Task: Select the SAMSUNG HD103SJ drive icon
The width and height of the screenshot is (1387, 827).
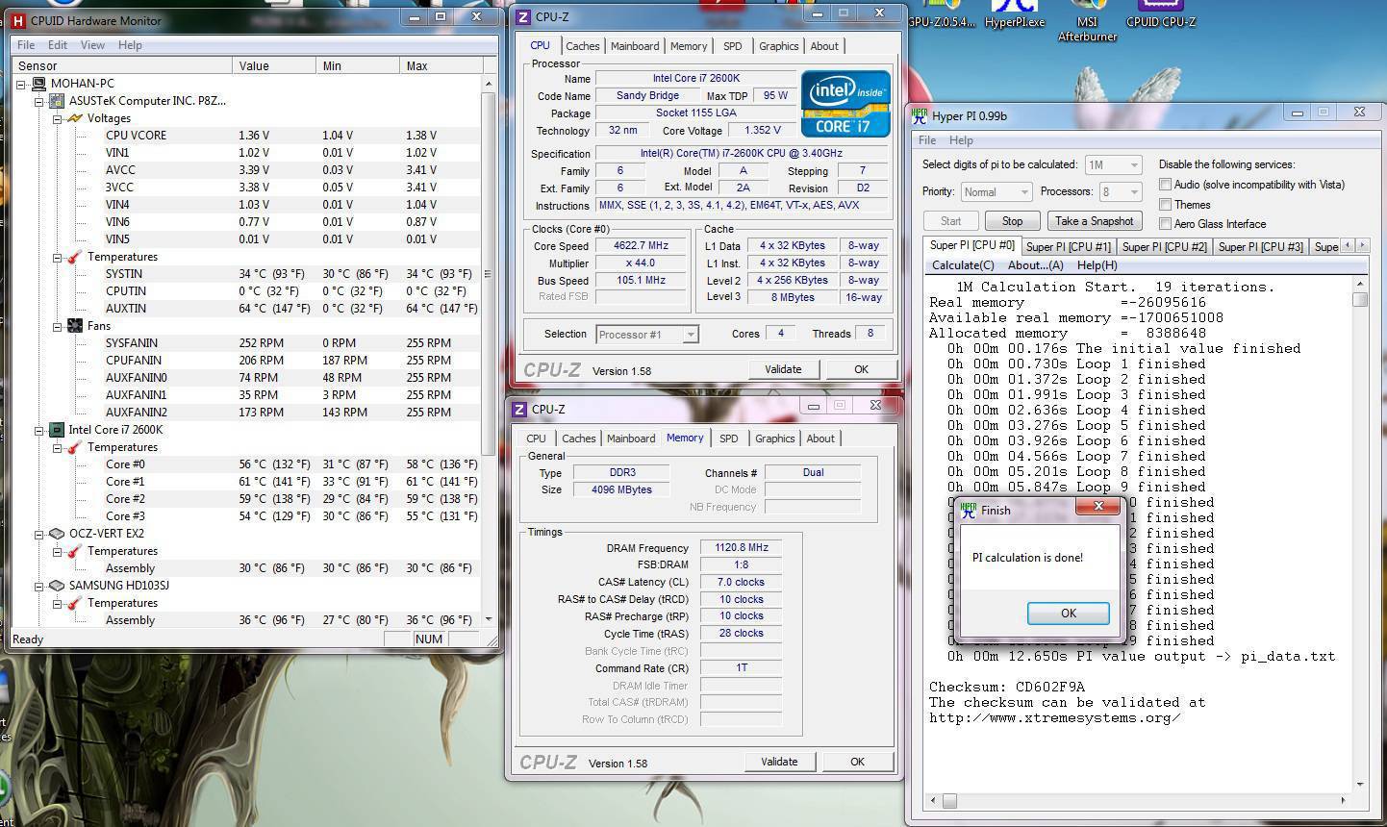Action: [56, 586]
